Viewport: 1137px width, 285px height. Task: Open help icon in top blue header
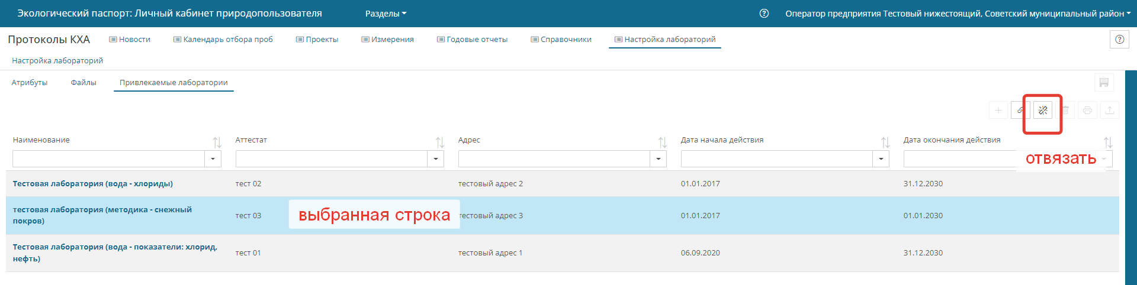click(x=764, y=14)
